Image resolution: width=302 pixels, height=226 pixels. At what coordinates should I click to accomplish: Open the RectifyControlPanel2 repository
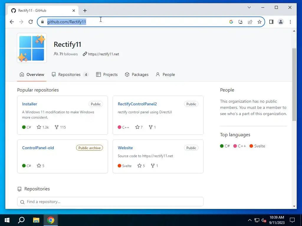pos(137,104)
